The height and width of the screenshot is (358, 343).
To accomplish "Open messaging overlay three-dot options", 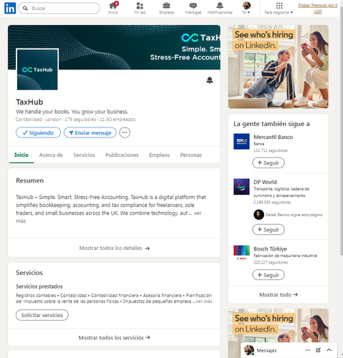I will click(x=308, y=350).
